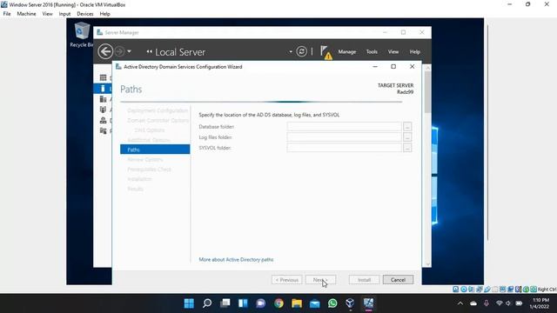
Task: Select Deployment Configuration step in wizard
Action: tap(158, 110)
